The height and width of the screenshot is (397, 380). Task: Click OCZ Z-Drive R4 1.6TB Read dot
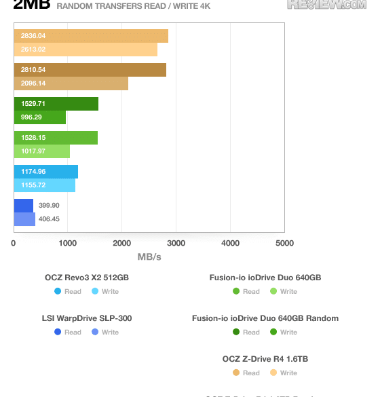point(236,373)
